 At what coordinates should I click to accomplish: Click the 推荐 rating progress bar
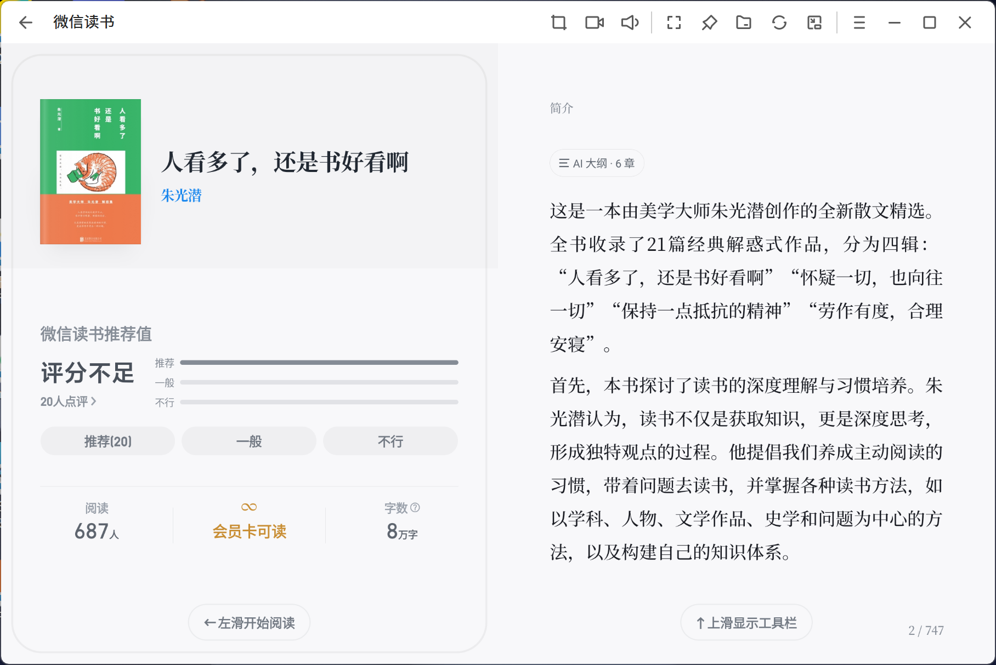[x=319, y=363]
